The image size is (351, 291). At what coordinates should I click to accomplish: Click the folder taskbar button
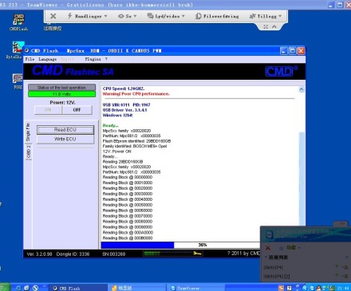pos(137,288)
